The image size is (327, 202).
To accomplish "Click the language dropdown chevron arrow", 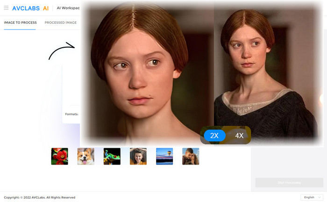I will click(319, 197).
